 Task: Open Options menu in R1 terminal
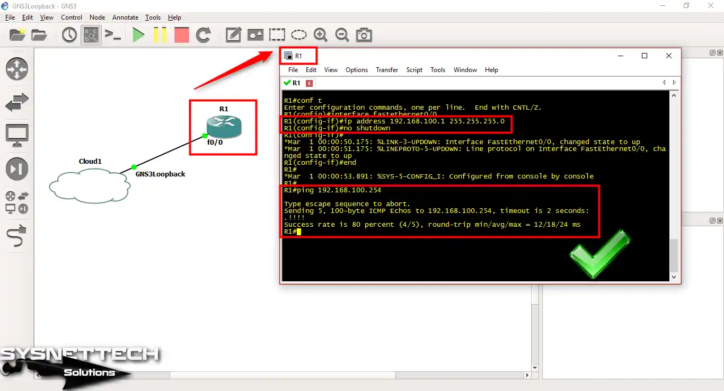click(357, 70)
